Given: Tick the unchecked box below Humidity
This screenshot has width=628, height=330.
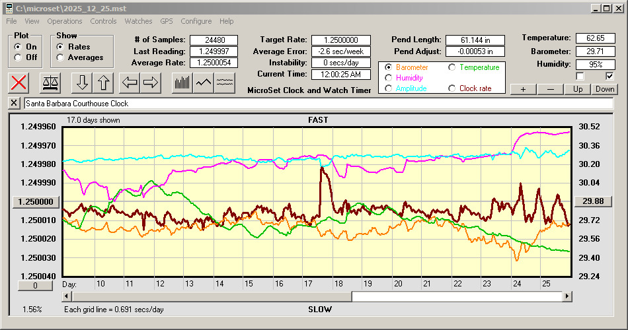Looking at the screenshot, I should click(580, 77).
